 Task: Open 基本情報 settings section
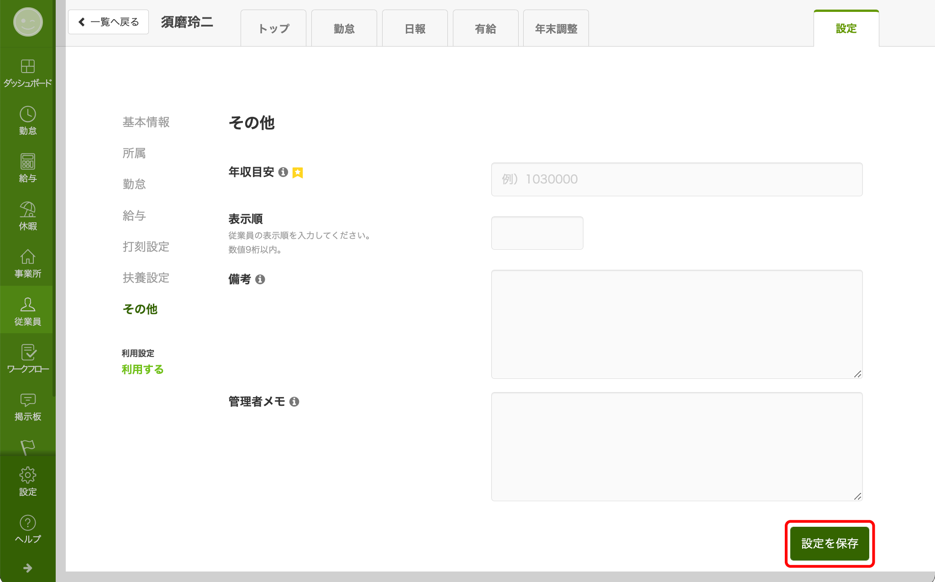pyautogui.click(x=146, y=122)
